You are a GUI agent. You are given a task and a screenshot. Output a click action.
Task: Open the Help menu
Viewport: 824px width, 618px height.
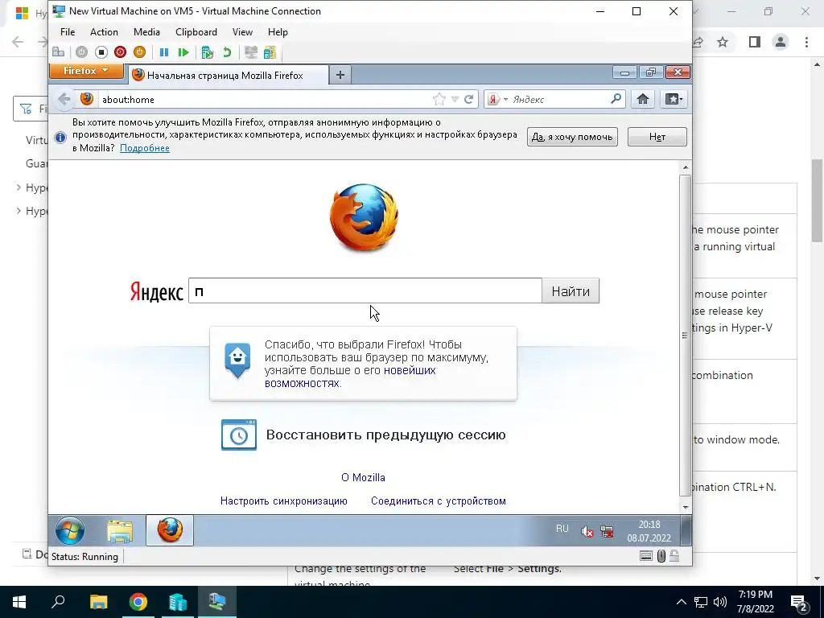[x=278, y=32]
